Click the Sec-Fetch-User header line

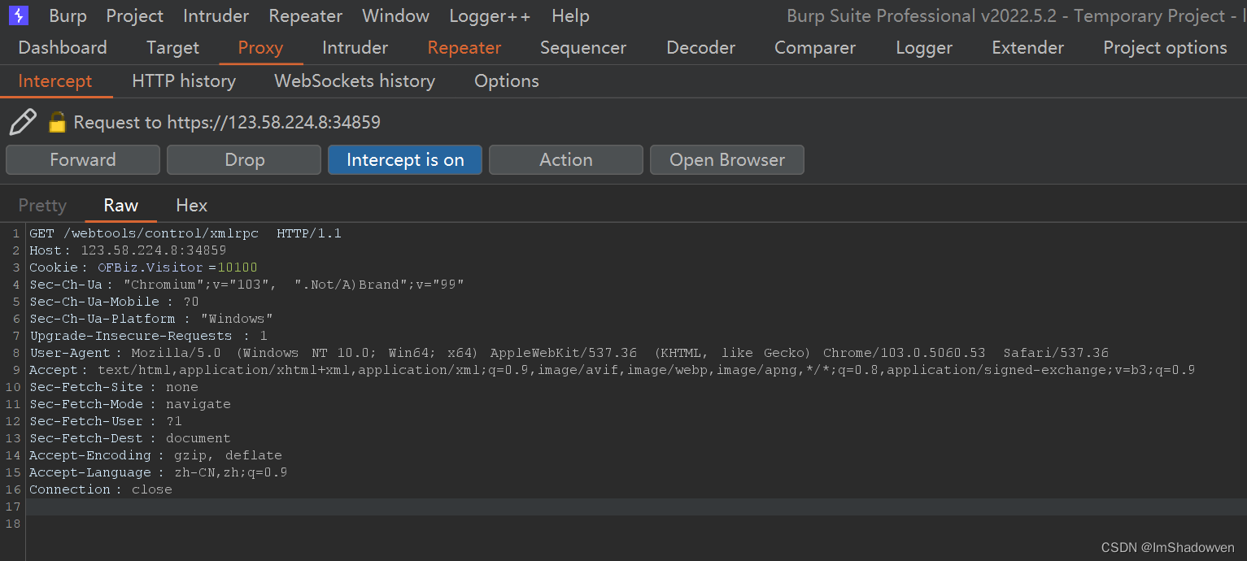point(106,421)
